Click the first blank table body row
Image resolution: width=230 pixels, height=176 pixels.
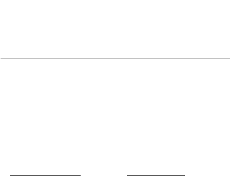(x=115, y=25)
